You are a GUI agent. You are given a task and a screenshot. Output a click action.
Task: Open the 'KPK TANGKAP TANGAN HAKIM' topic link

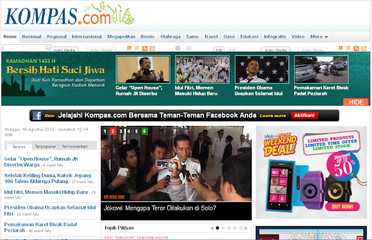(136, 238)
